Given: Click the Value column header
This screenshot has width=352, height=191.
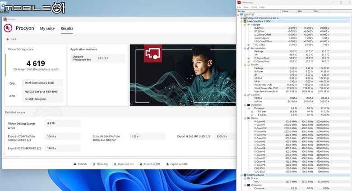Looking at the screenshot, I should [289, 11].
